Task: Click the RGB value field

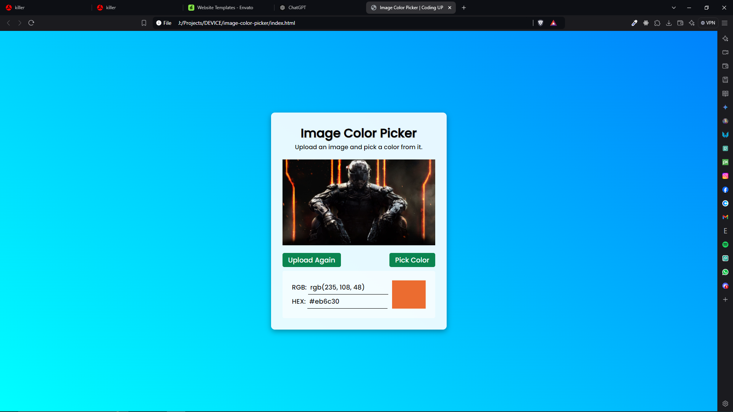Action: (348, 287)
